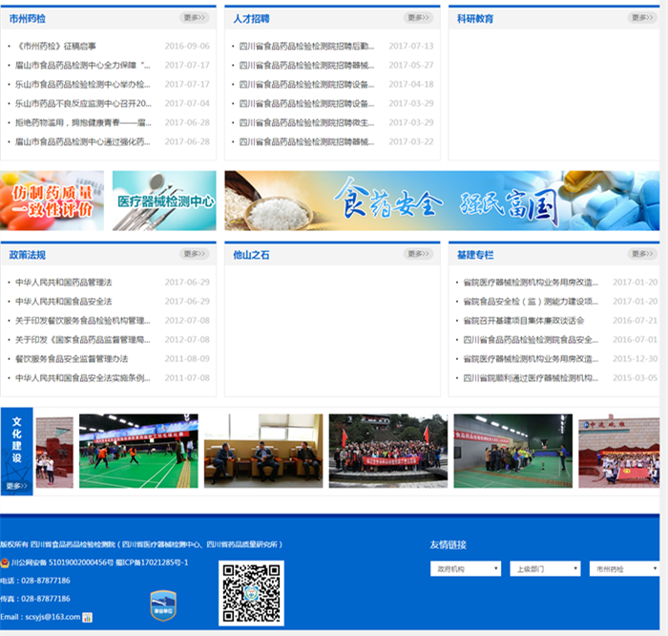The width and height of the screenshot is (668, 636).
Task: Click the statistics icon after the email address
Action: pyautogui.click(x=88, y=617)
